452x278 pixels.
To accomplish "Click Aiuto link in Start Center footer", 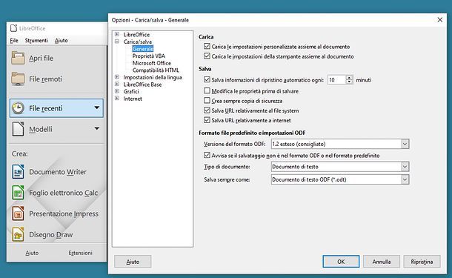I will coord(32,253).
